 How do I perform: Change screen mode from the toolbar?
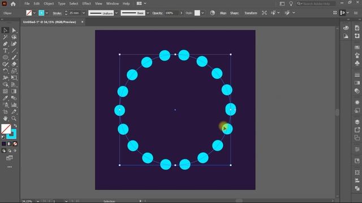10,158
